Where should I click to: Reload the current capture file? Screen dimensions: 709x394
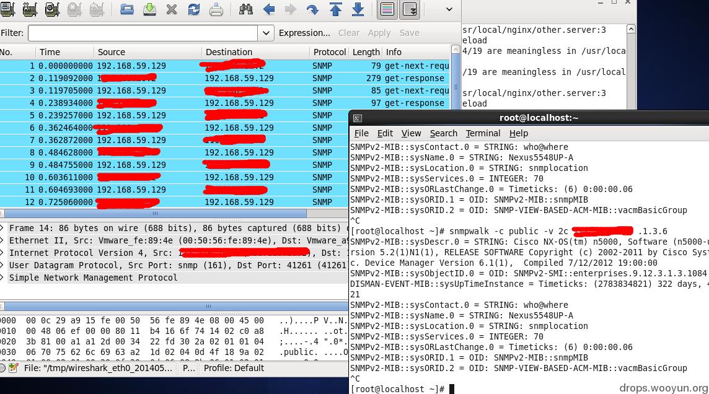click(194, 9)
